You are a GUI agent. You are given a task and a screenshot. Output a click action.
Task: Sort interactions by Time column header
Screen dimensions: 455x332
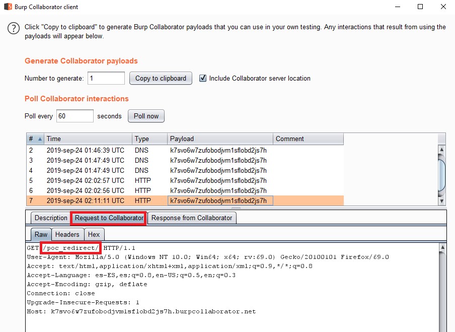[88, 139]
